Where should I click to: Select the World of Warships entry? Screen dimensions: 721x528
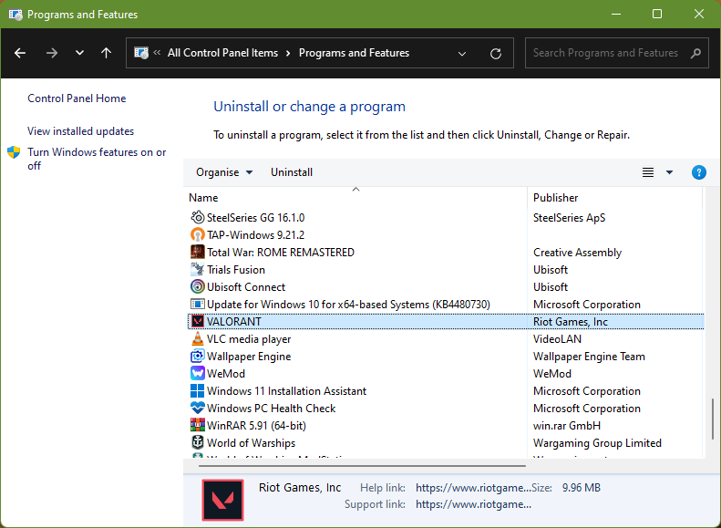click(x=446, y=443)
